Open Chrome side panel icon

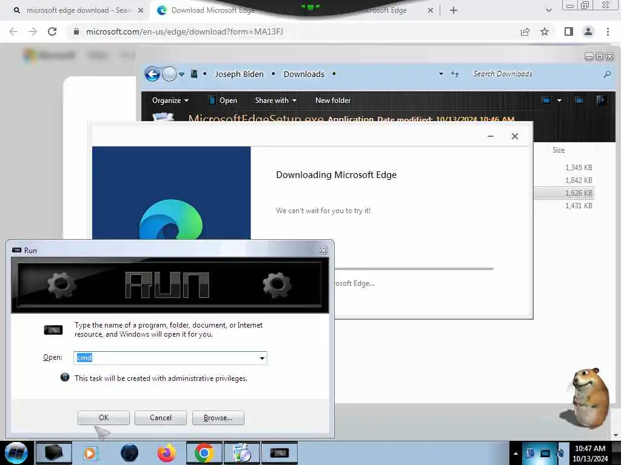(x=568, y=31)
